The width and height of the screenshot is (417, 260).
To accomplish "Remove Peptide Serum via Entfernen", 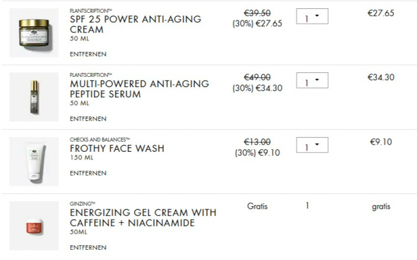I will click(88, 118).
